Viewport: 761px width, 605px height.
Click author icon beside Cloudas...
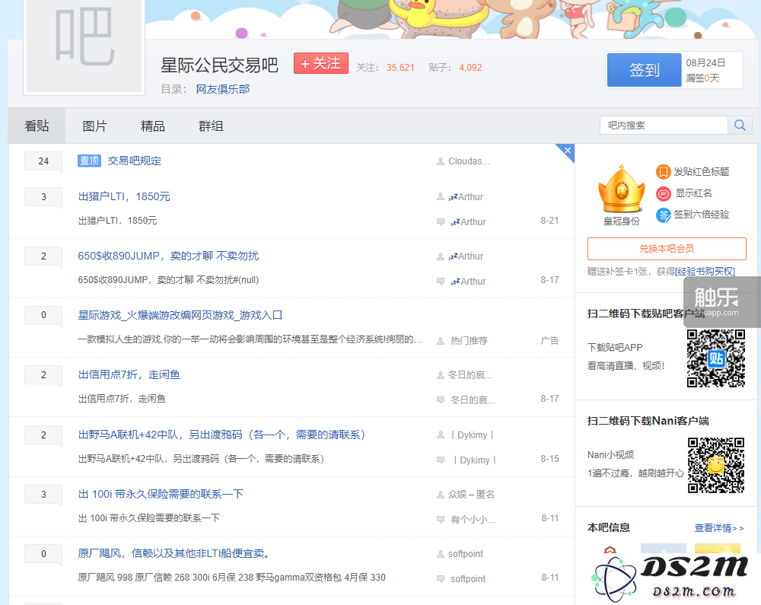coord(440,161)
